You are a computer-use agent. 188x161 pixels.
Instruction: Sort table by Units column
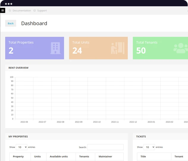click(x=37, y=157)
